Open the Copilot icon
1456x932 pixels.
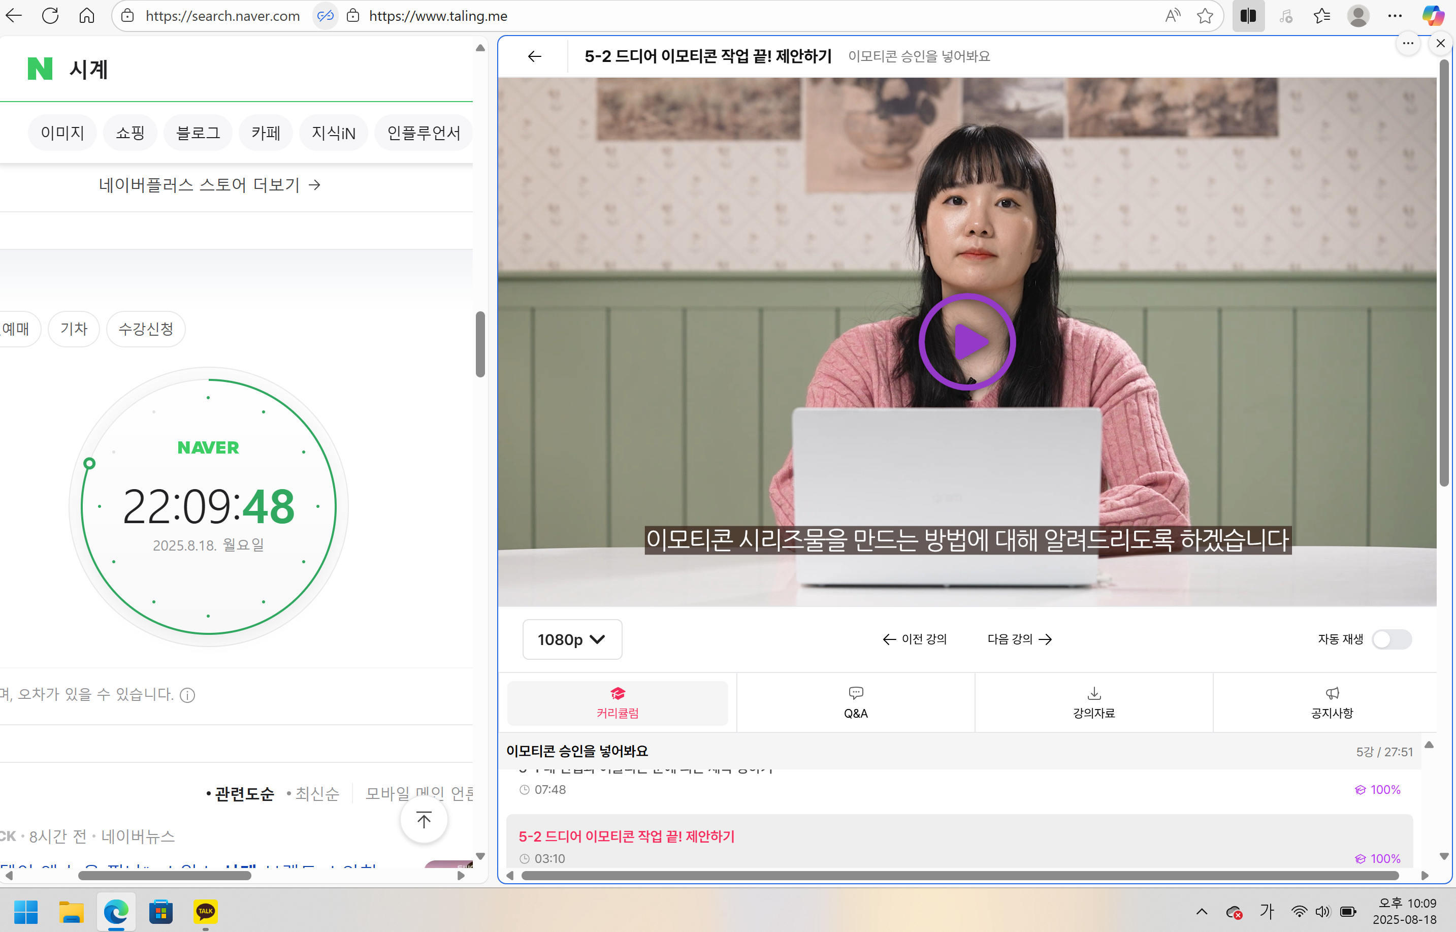pyautogui.click(x=1433, y=16)
